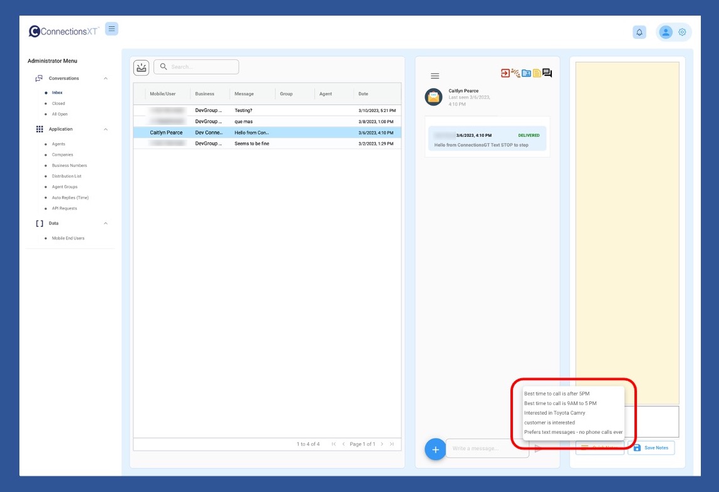This screenshot has height=492, width=719.
Task: Click the blue contact folder icon
Action: (526, 73)
